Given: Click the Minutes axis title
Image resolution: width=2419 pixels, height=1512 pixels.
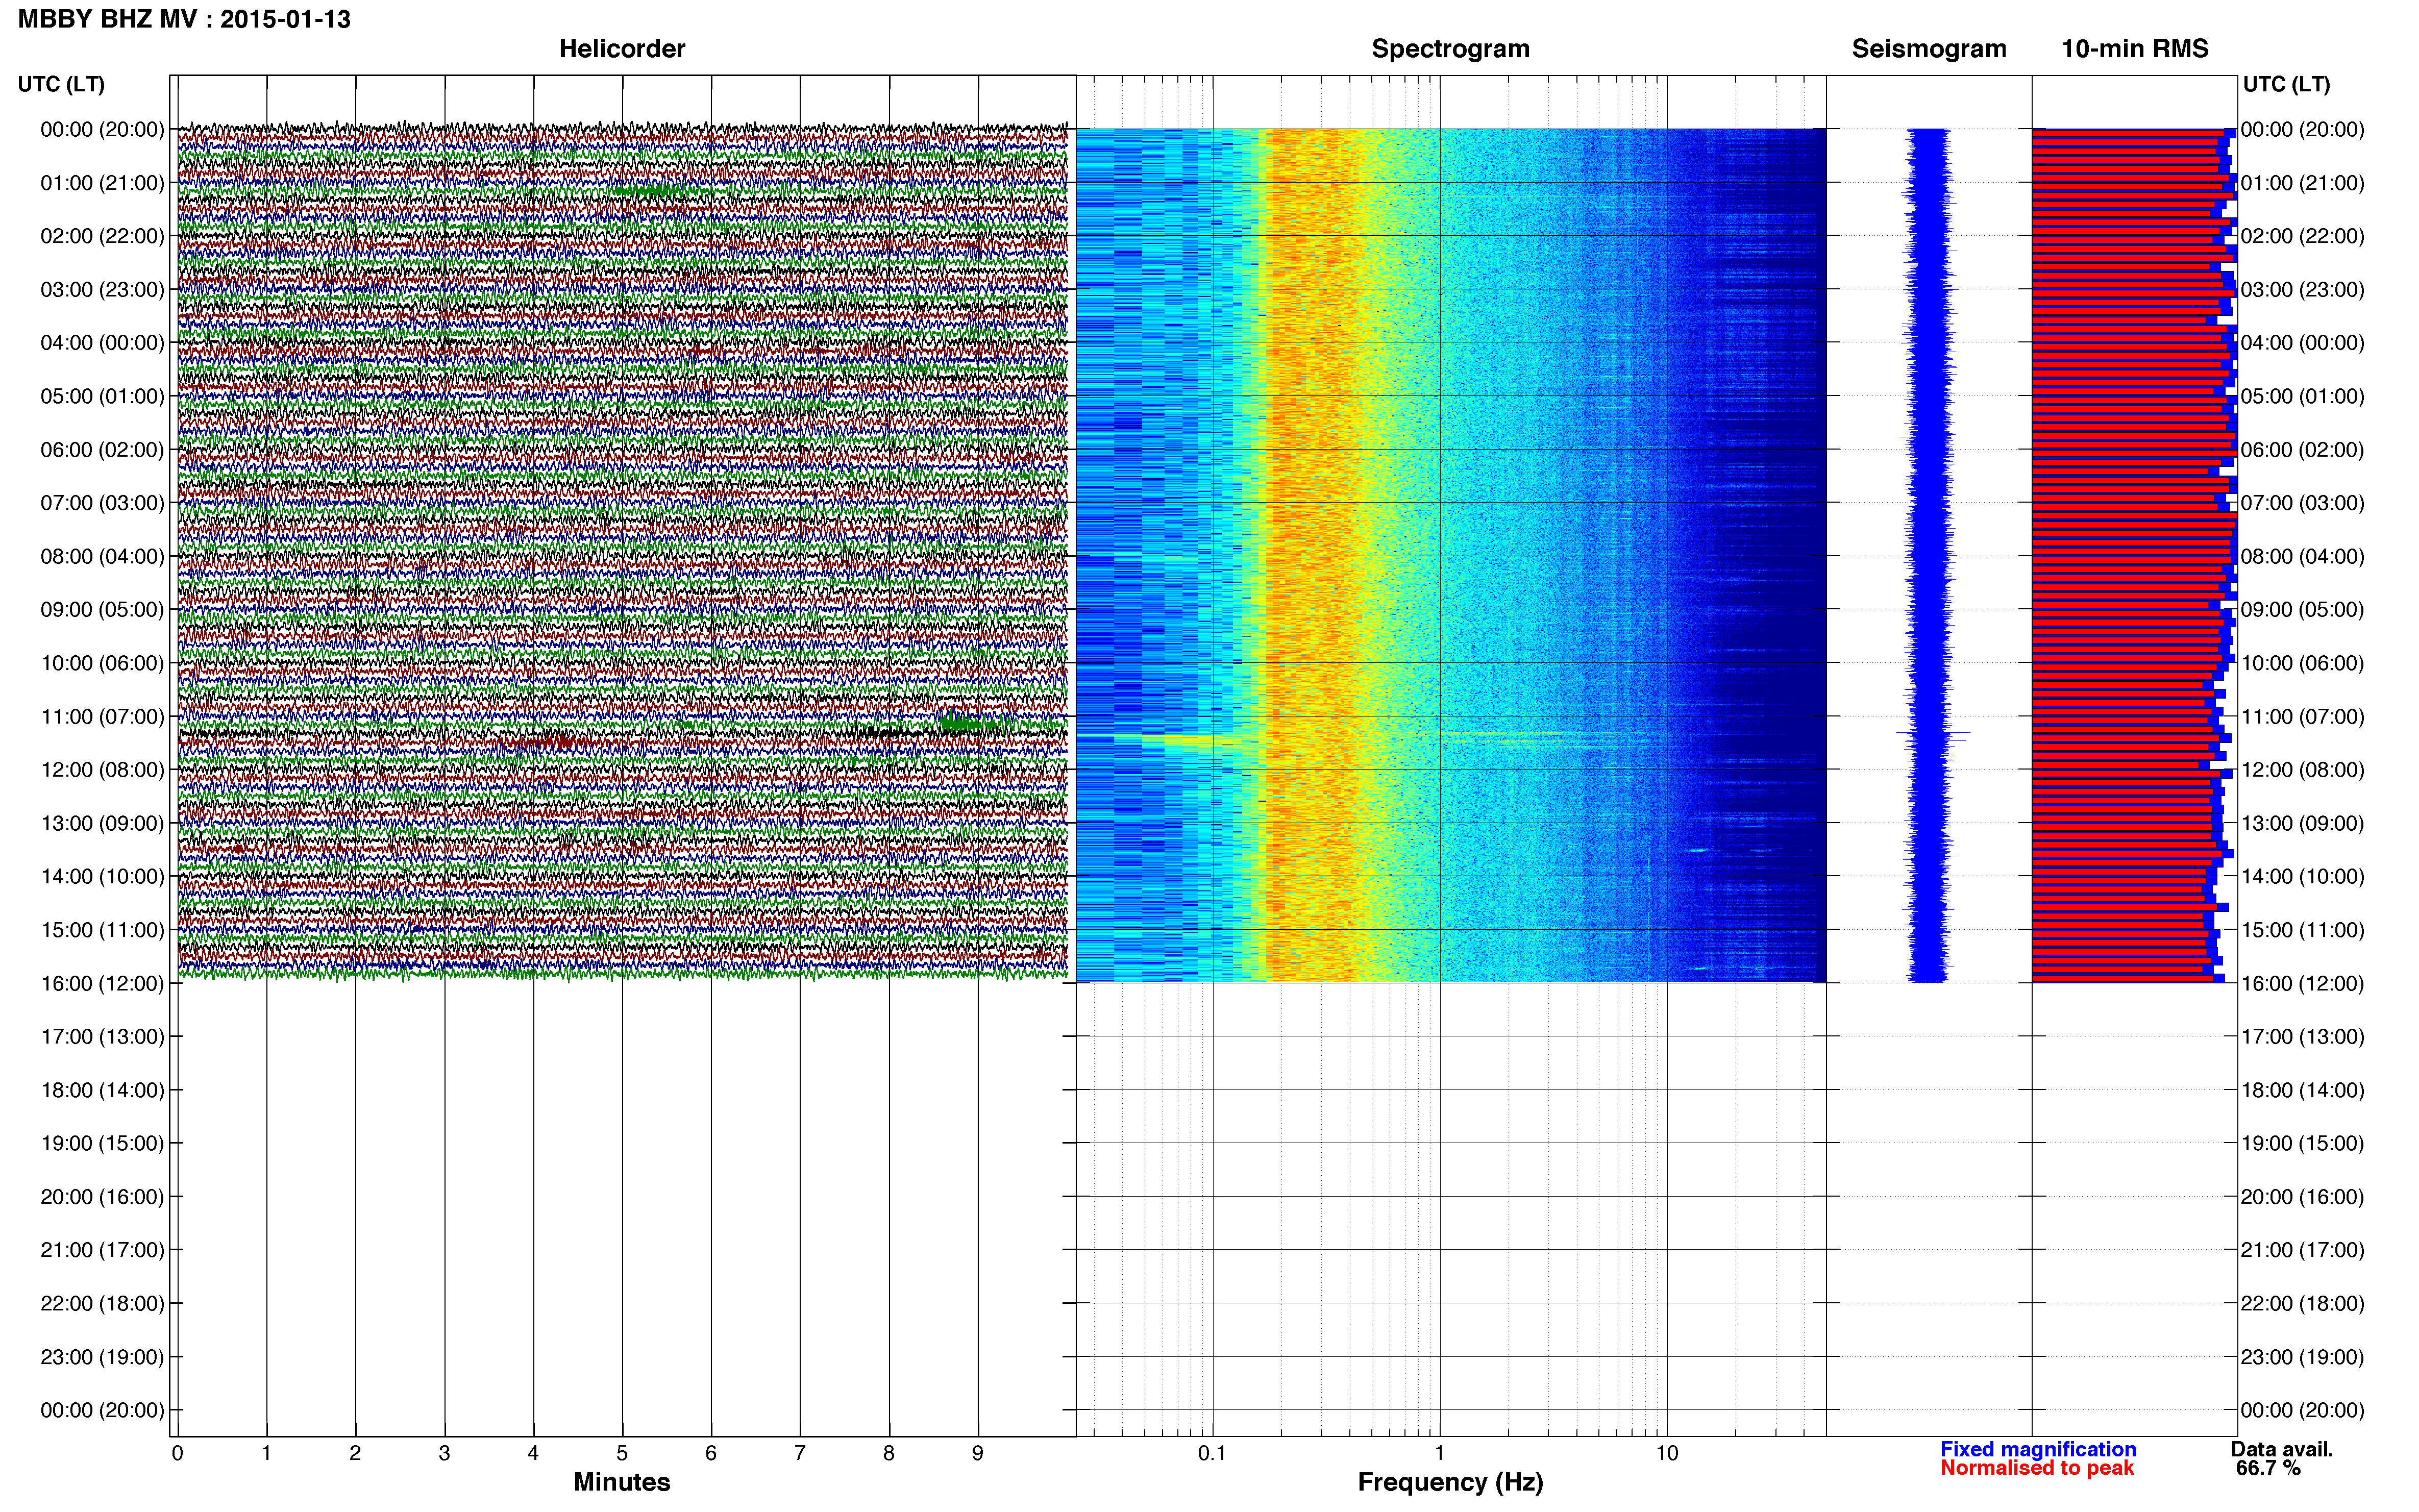Looking at the screenshot, I should point(622,1482).
